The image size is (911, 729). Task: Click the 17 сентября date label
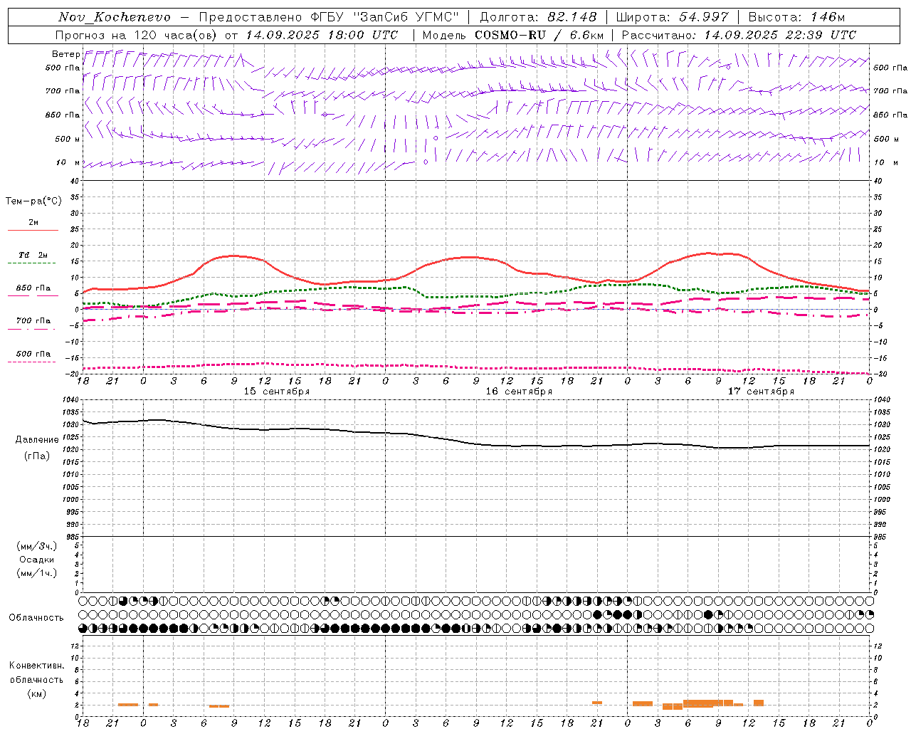(761, 392)
